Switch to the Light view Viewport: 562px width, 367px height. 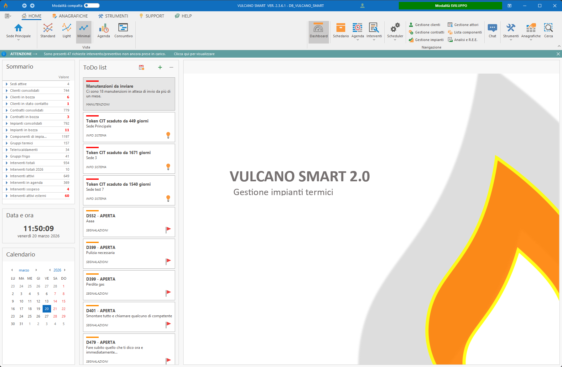[66, 31]
